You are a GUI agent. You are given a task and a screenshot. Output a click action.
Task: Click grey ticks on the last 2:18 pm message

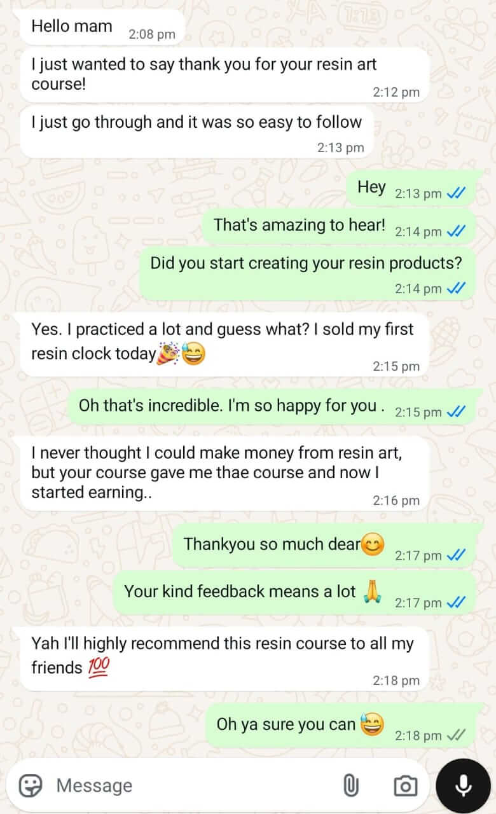point(457,735)
